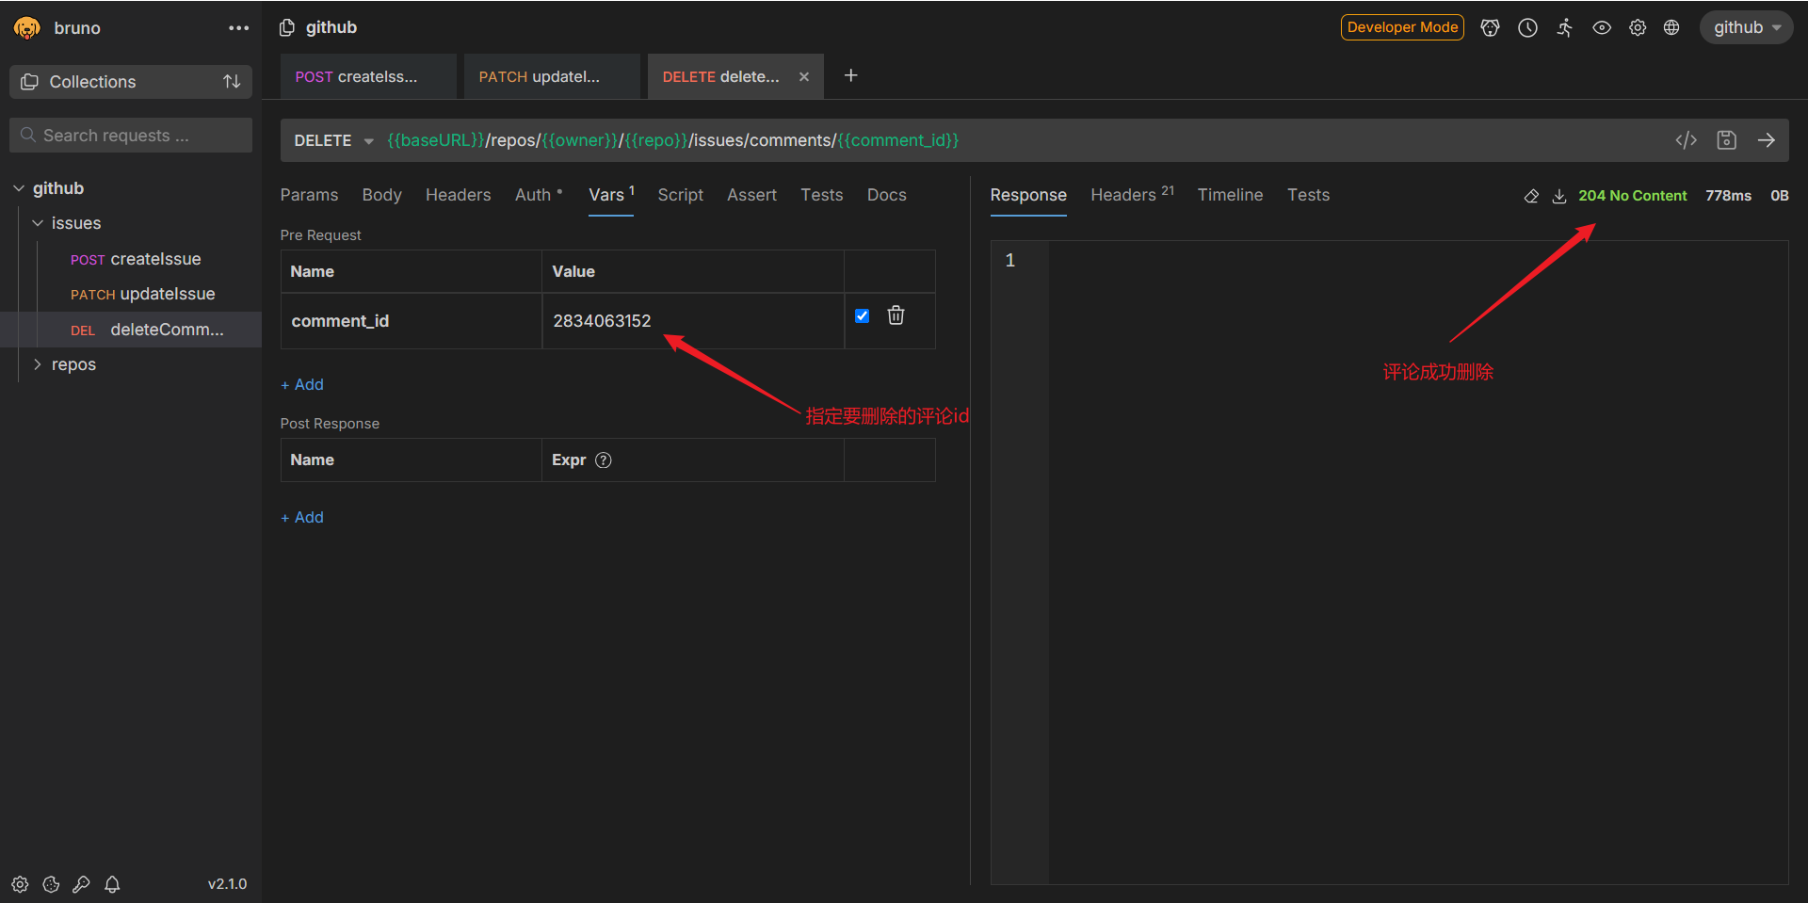Viewport: 1808px width, 903px height.
Task: Open the generate code icon
Action: [x=1686, y=140]
